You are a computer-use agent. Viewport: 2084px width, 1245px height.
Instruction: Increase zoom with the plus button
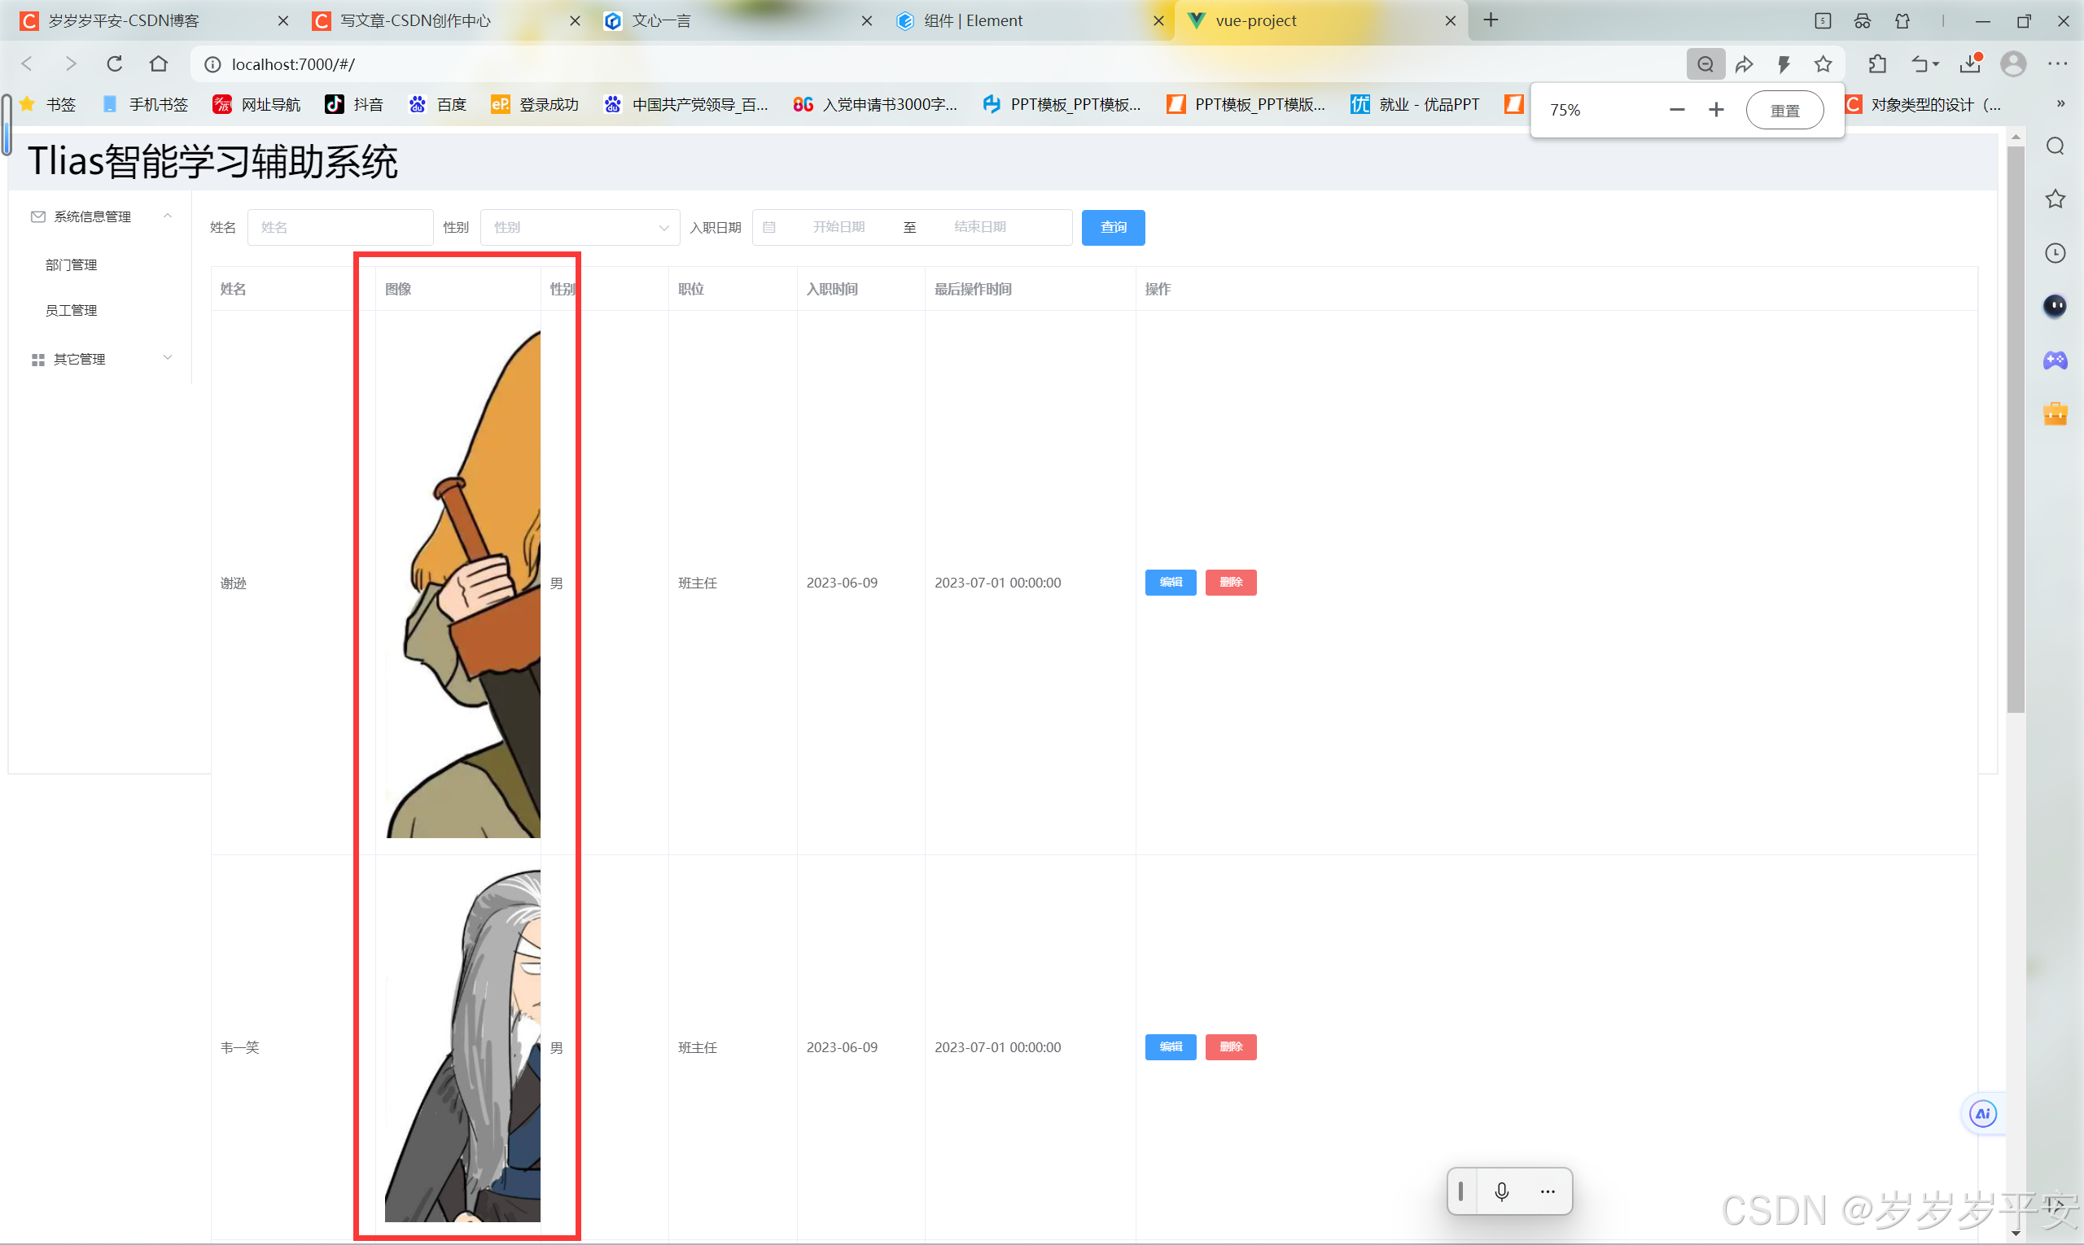[1716, 110]
